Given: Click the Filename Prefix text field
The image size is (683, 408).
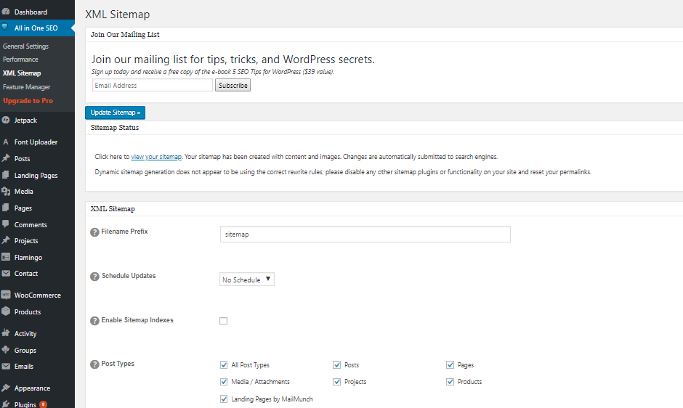Looking at the screenshot, I should tap(365, 234).
